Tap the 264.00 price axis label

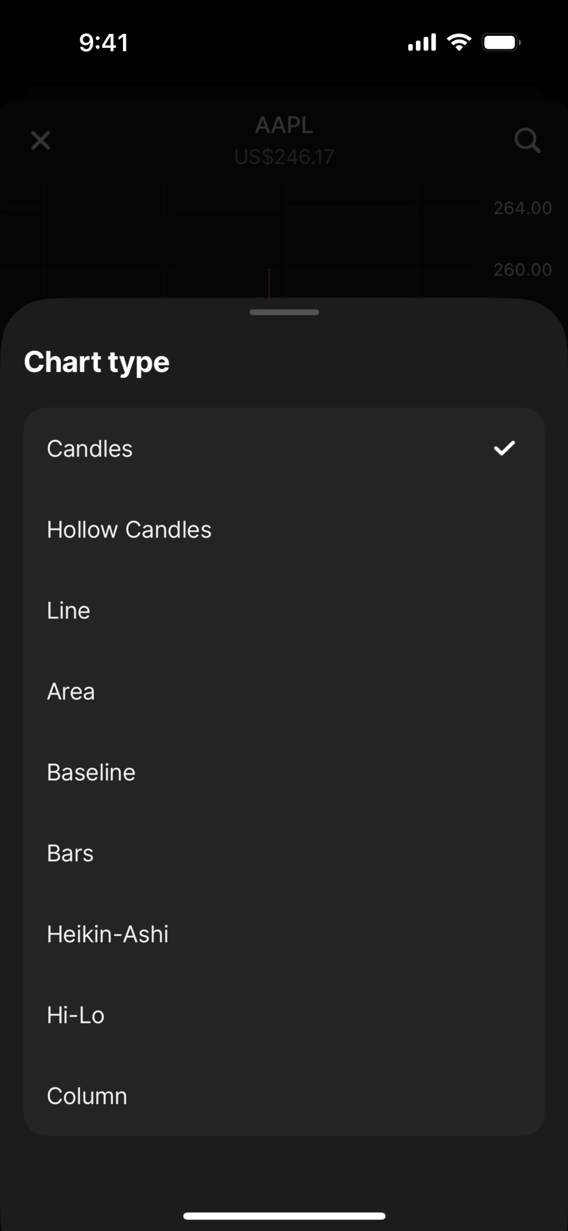pos(522,208)
